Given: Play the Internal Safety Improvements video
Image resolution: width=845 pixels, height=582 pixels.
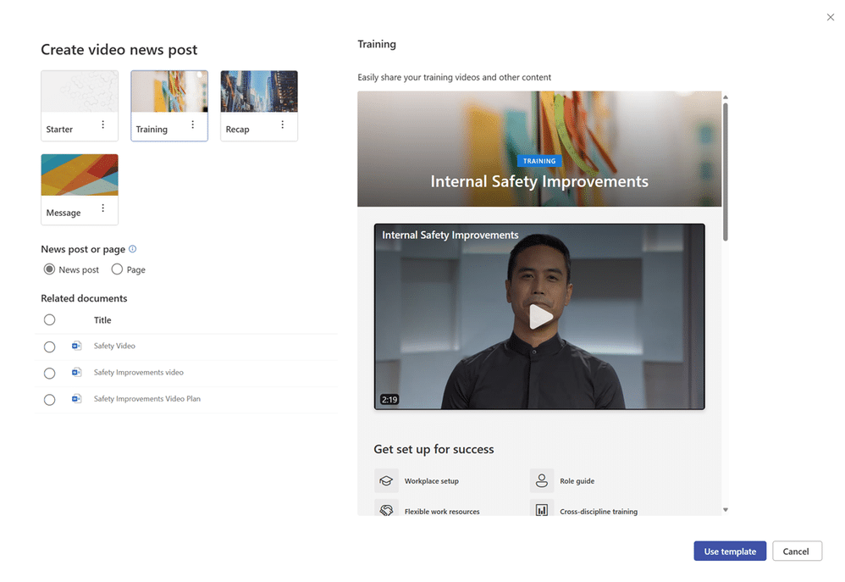Looking at the screenshot, I should coord(539,317).
